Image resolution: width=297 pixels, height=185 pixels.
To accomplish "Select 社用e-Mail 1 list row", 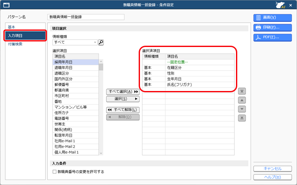I will [76, 141].
